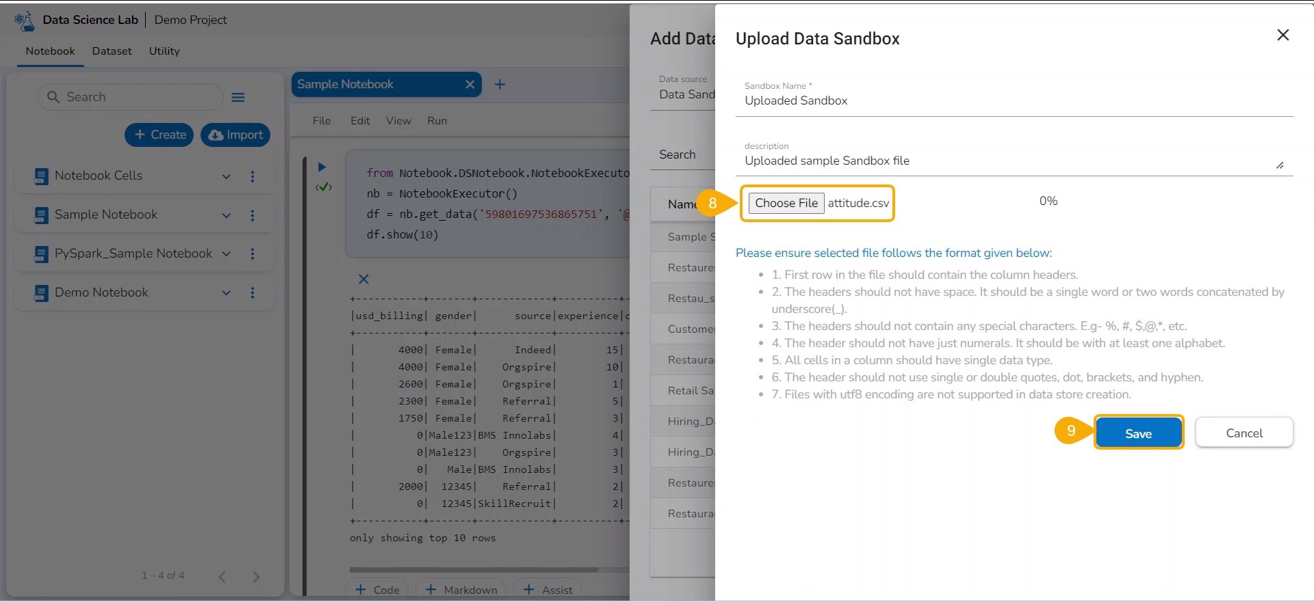Click the run cell play icon

322,167
